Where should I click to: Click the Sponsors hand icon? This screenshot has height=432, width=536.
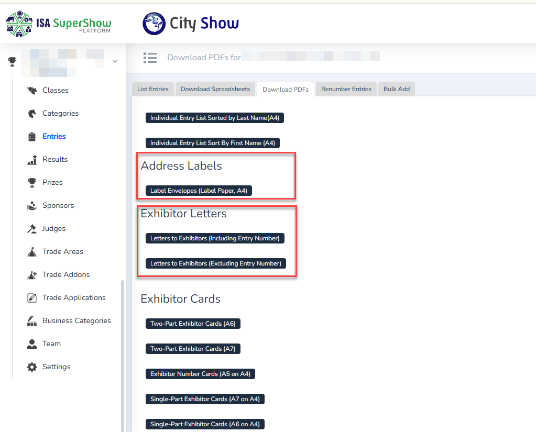[x=32, y=205]
